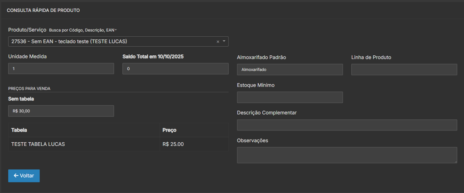Clear the selected product with the x icon

point(217,42)
